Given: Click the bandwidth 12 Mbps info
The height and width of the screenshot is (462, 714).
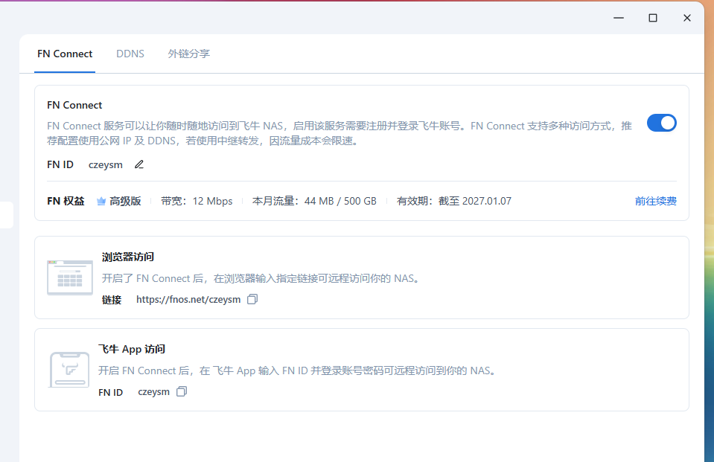Looking at the screenshot, I should click(197, 200).
